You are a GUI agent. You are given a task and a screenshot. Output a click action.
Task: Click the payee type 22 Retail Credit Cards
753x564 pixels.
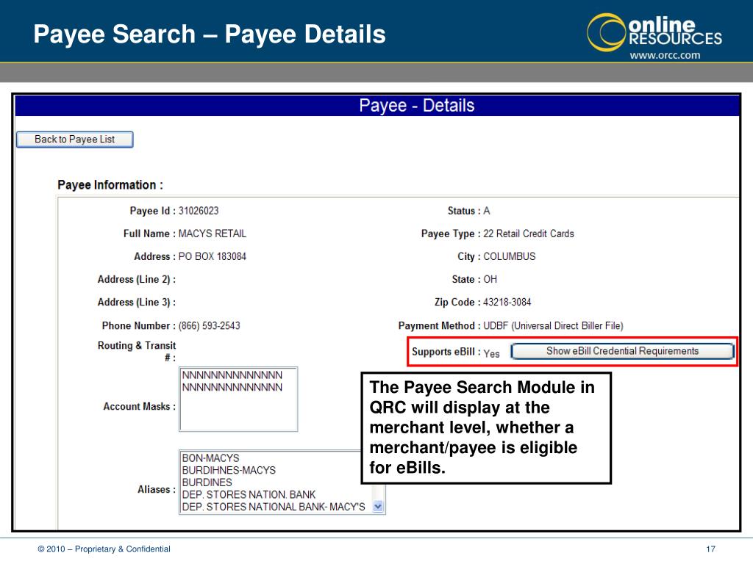pos(528,234)
